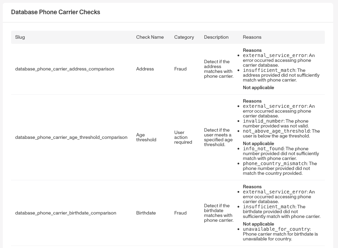Click the Address check name cell
Viewport: 338px width, 248px height.
click(x=145, y=69)
